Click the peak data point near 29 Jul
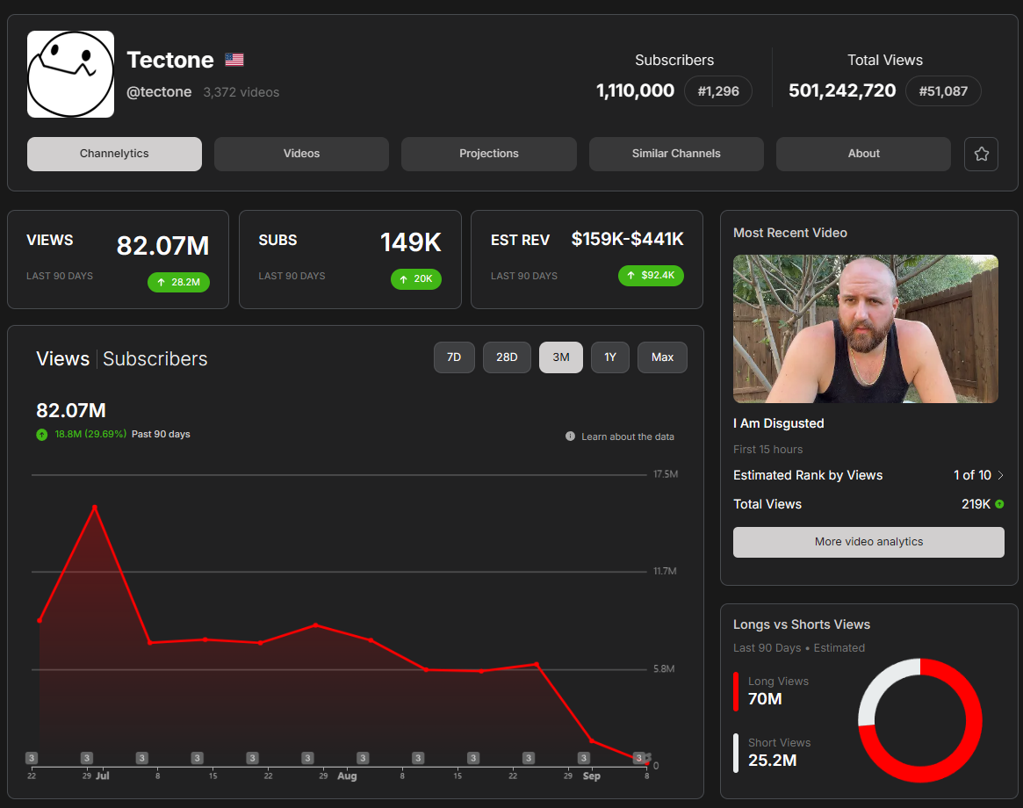 (x=95, y=507)
